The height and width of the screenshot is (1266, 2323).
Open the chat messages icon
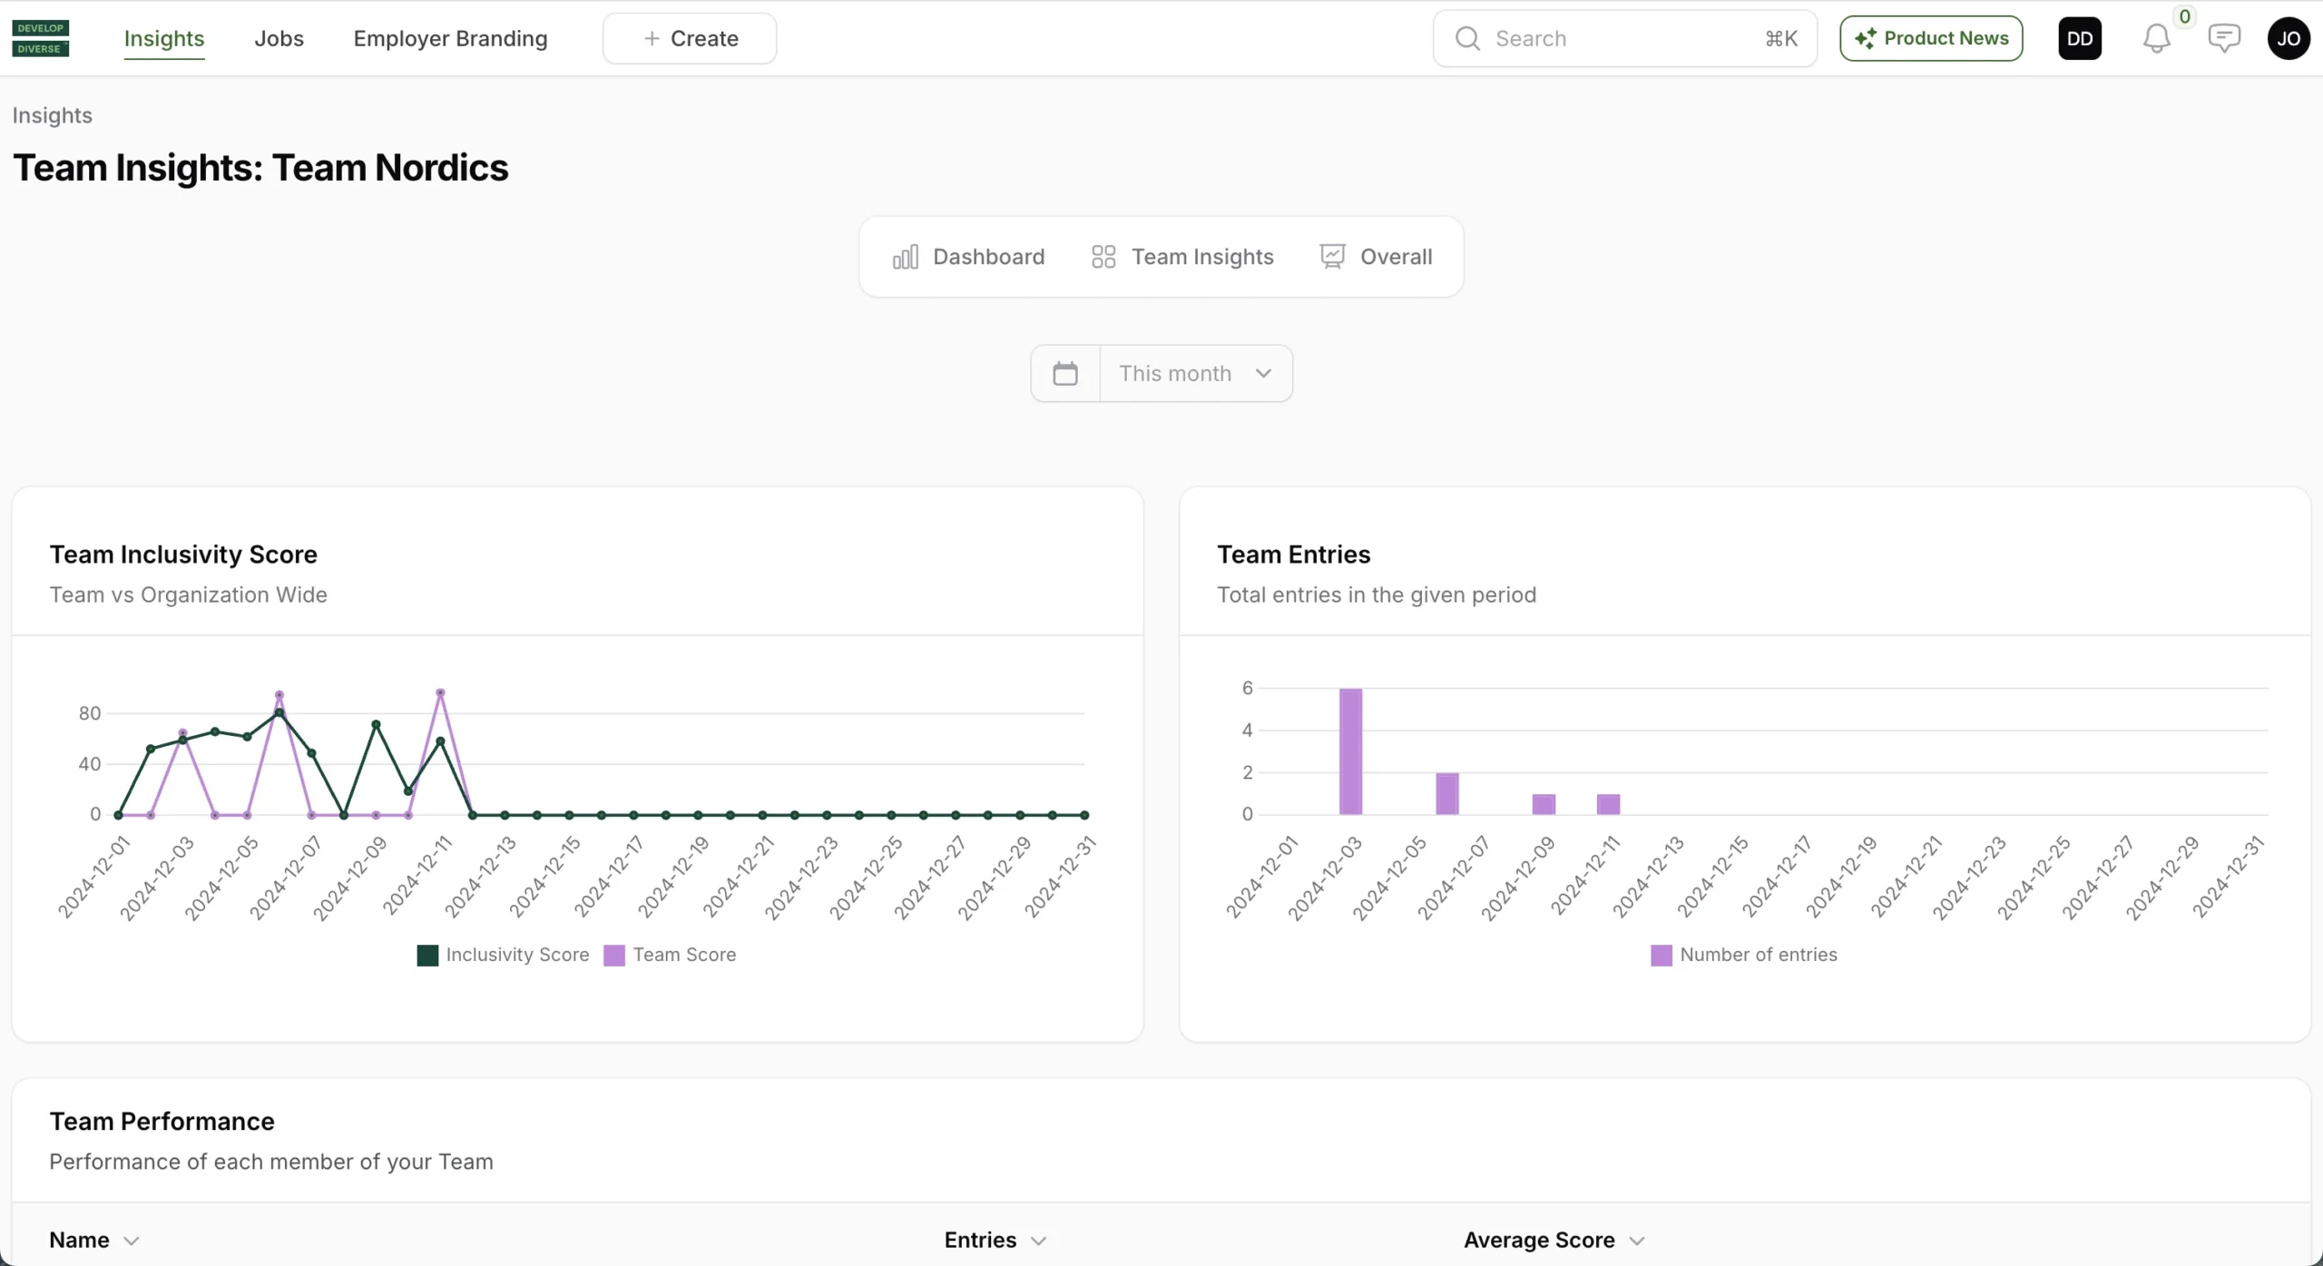pyautogui.click(x=2223, y=38)
